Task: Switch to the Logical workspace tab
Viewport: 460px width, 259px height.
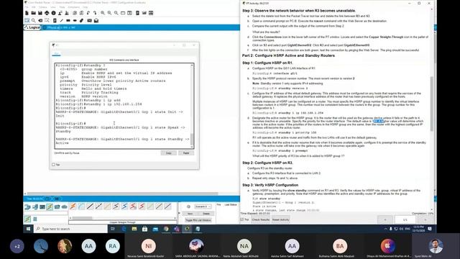Action: point(32,27)
